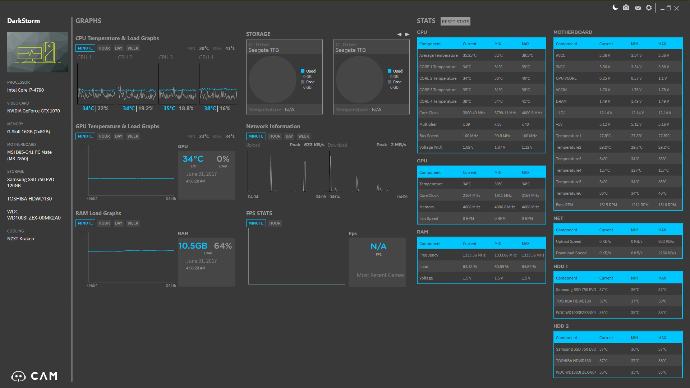Click Memory row in GPU table
This screenshot has height=388, width=690.
pos(481,207)
